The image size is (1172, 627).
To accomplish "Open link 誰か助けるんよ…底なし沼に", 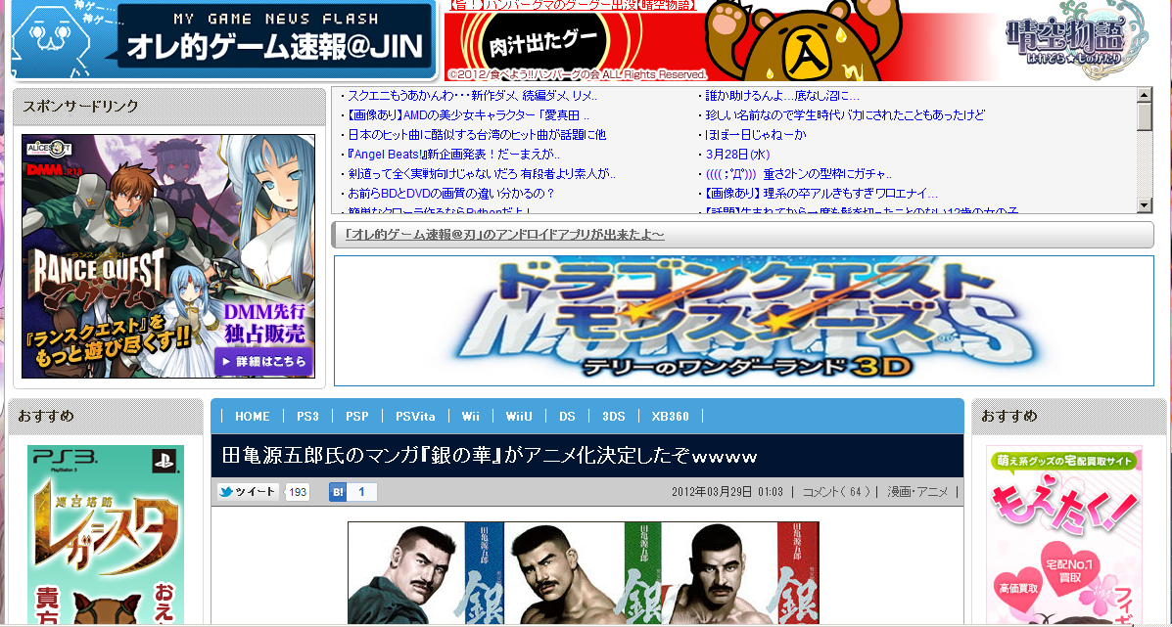I will tap(782, 96).
